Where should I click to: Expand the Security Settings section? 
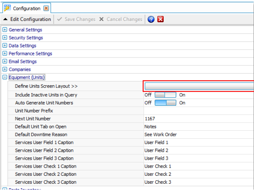coord(5,37)
